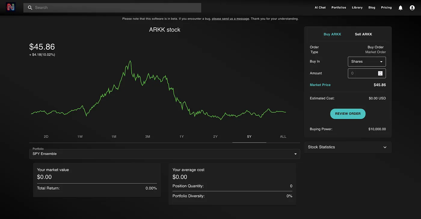Go to Portfolios page
Screen dimensions: 421x219
tap(339, 8)
